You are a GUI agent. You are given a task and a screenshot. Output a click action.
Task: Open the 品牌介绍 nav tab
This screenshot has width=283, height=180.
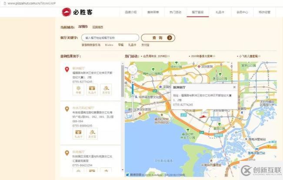(x=131, y=12)
